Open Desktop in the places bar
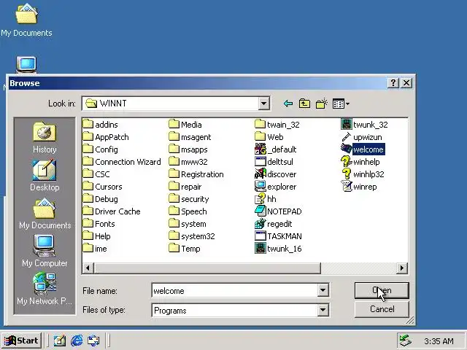Image resolution: width=467 pixels, height=350 pixels. tap(45, 176)
